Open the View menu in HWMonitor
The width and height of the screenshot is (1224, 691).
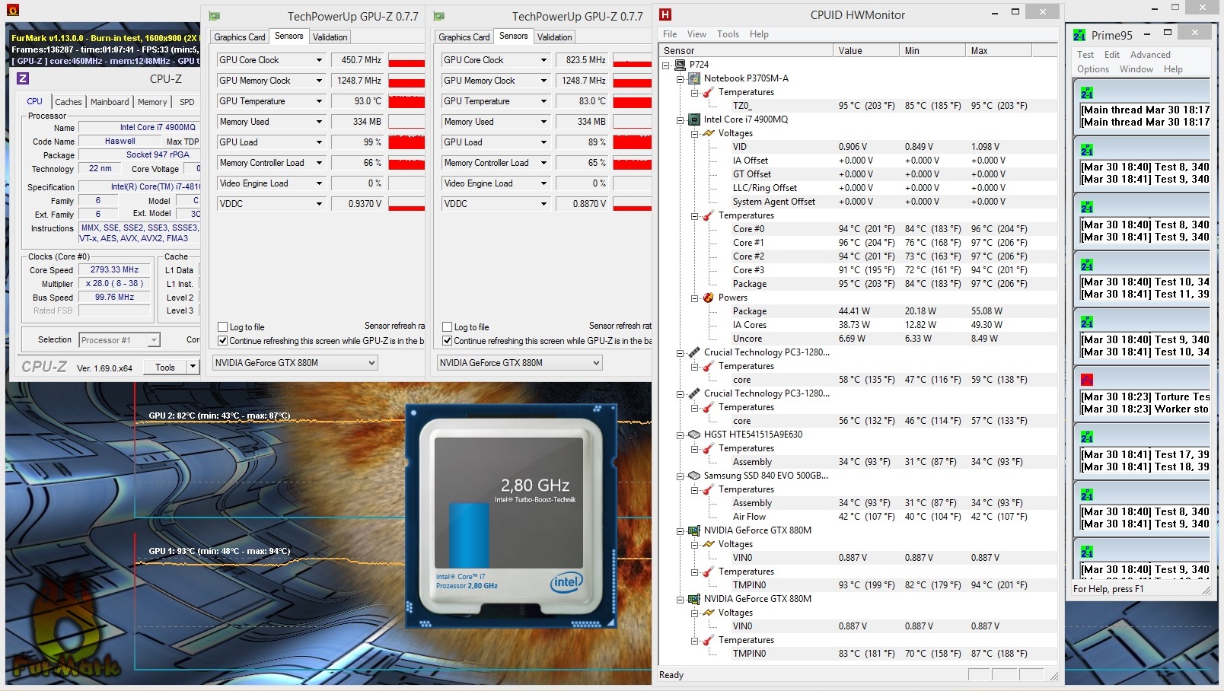(x=696, y=34)
